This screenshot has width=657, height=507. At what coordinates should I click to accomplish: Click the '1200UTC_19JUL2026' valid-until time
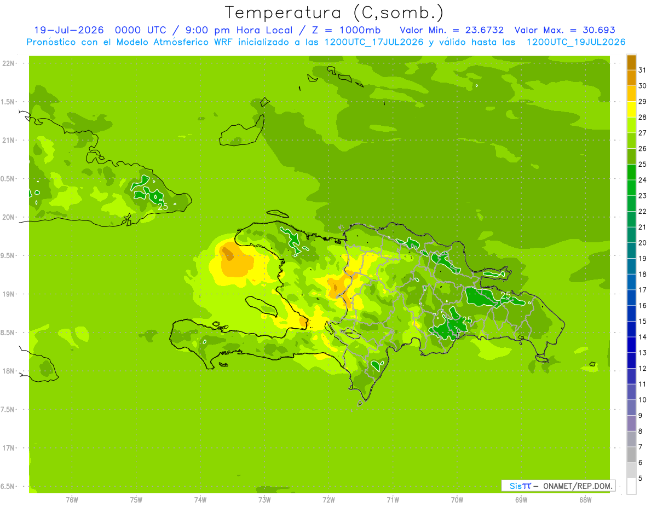pos(575,42)
